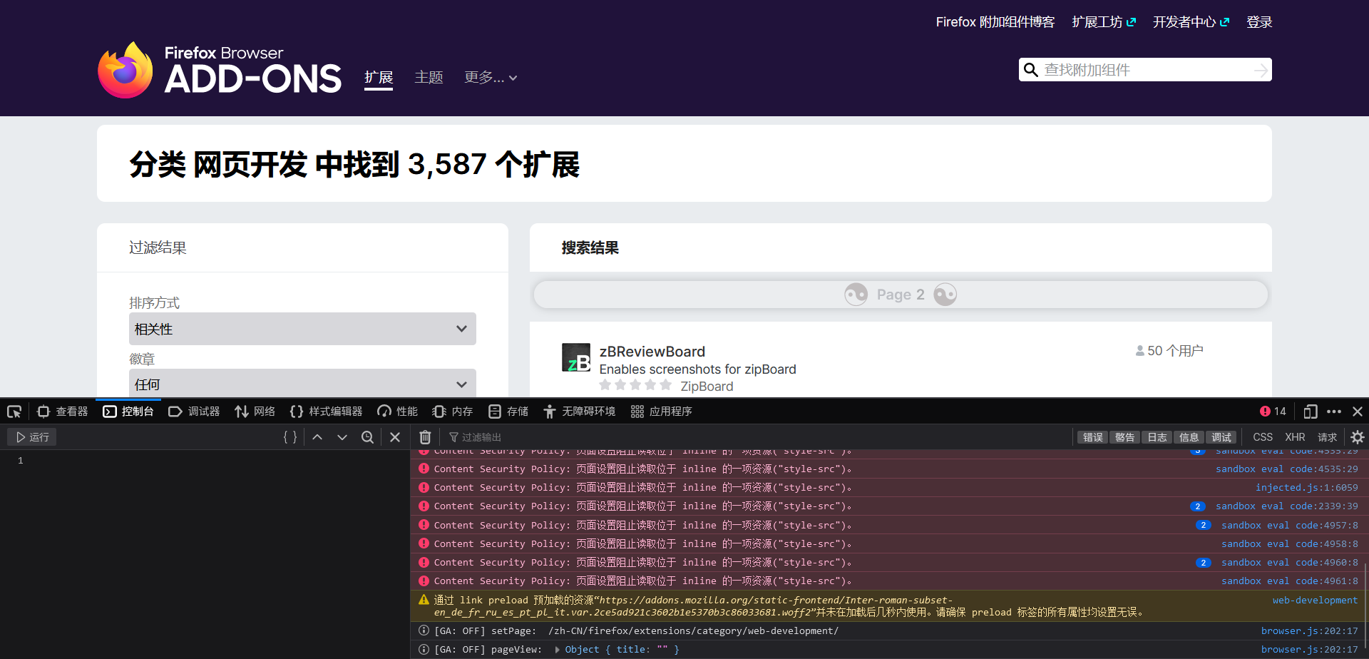Viewport: 1369px width, 659px height.
Task: Click pretty print braces icon in editor
Action: click(x=290, y=437)
